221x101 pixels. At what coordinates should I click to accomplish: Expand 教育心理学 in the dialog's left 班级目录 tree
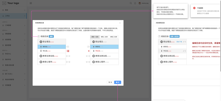click(41, 62)
